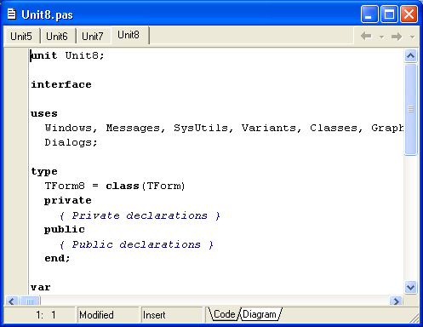Click the 'Dialogs;' line

(71, 142)
